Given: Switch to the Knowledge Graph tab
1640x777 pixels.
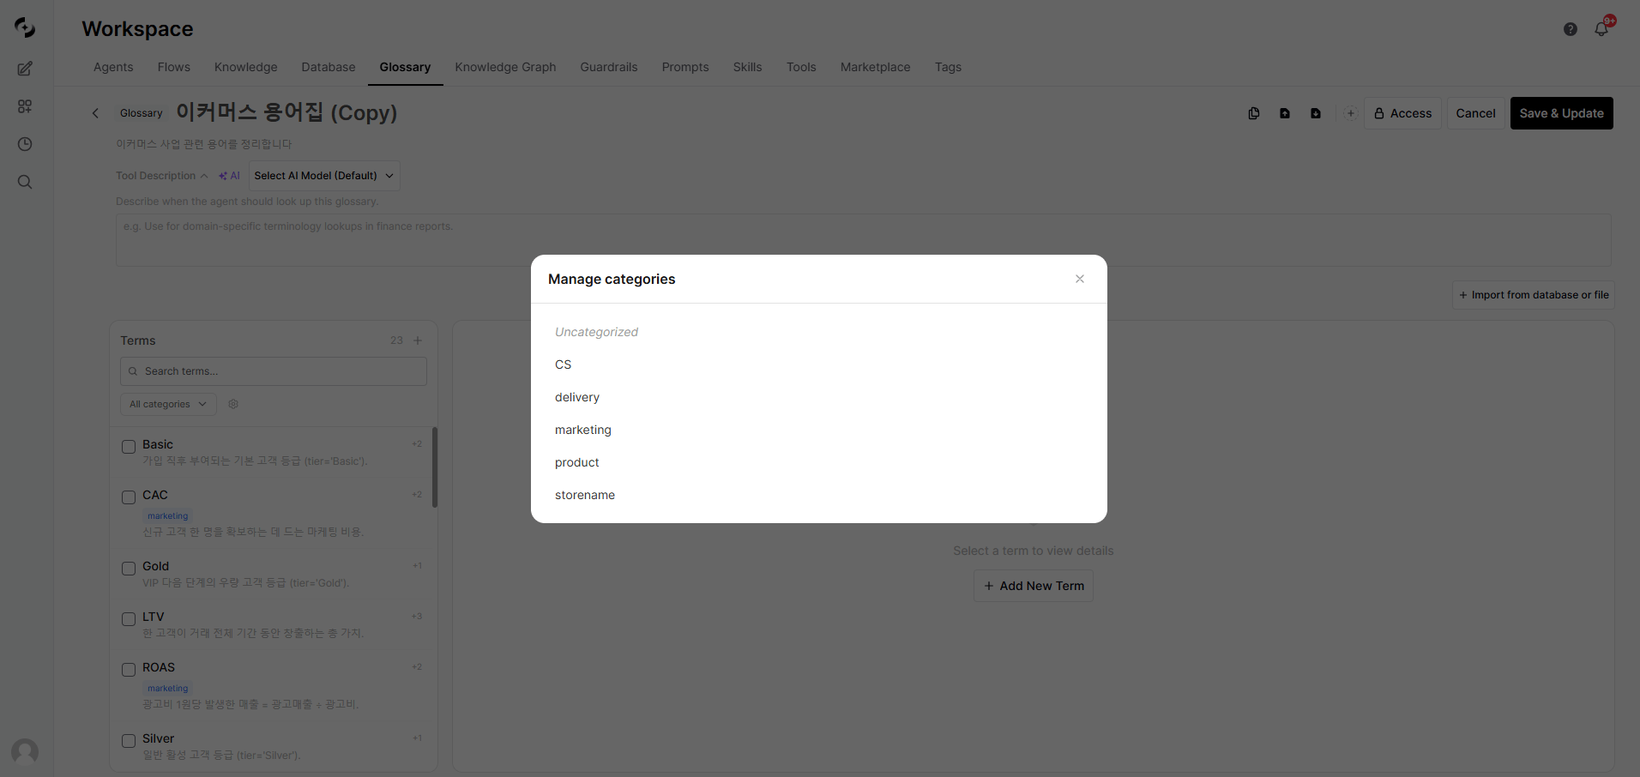Looking at the screenshot, I should pyautogui.click(x=505, y=67).
